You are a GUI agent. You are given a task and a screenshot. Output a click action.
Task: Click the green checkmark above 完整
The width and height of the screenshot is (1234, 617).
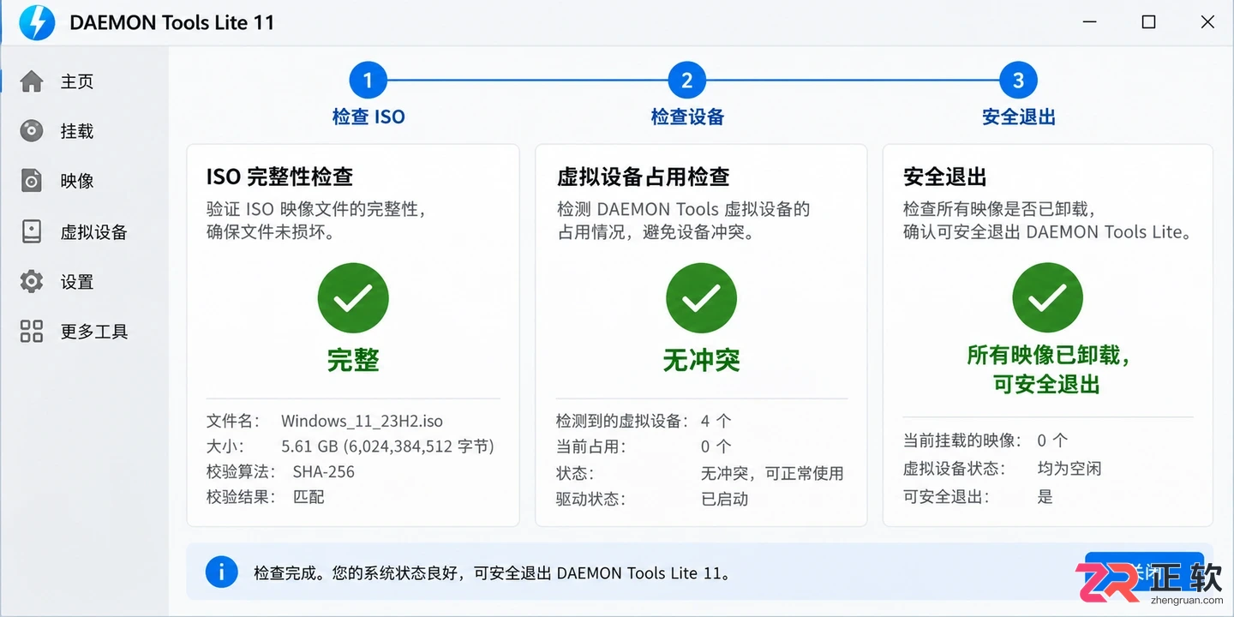click(353, 298)
